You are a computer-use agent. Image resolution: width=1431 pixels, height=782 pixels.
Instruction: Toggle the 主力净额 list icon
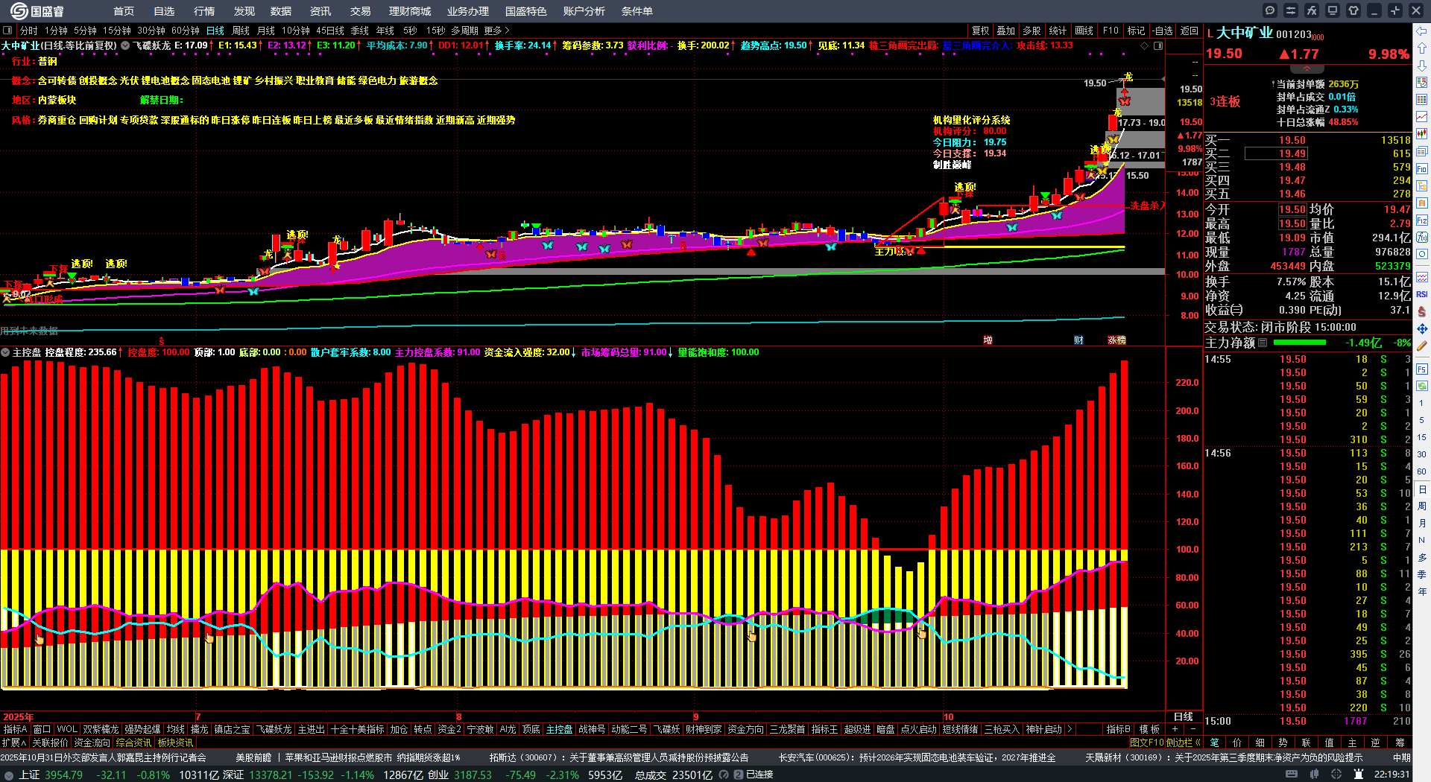click(1263, 343)
